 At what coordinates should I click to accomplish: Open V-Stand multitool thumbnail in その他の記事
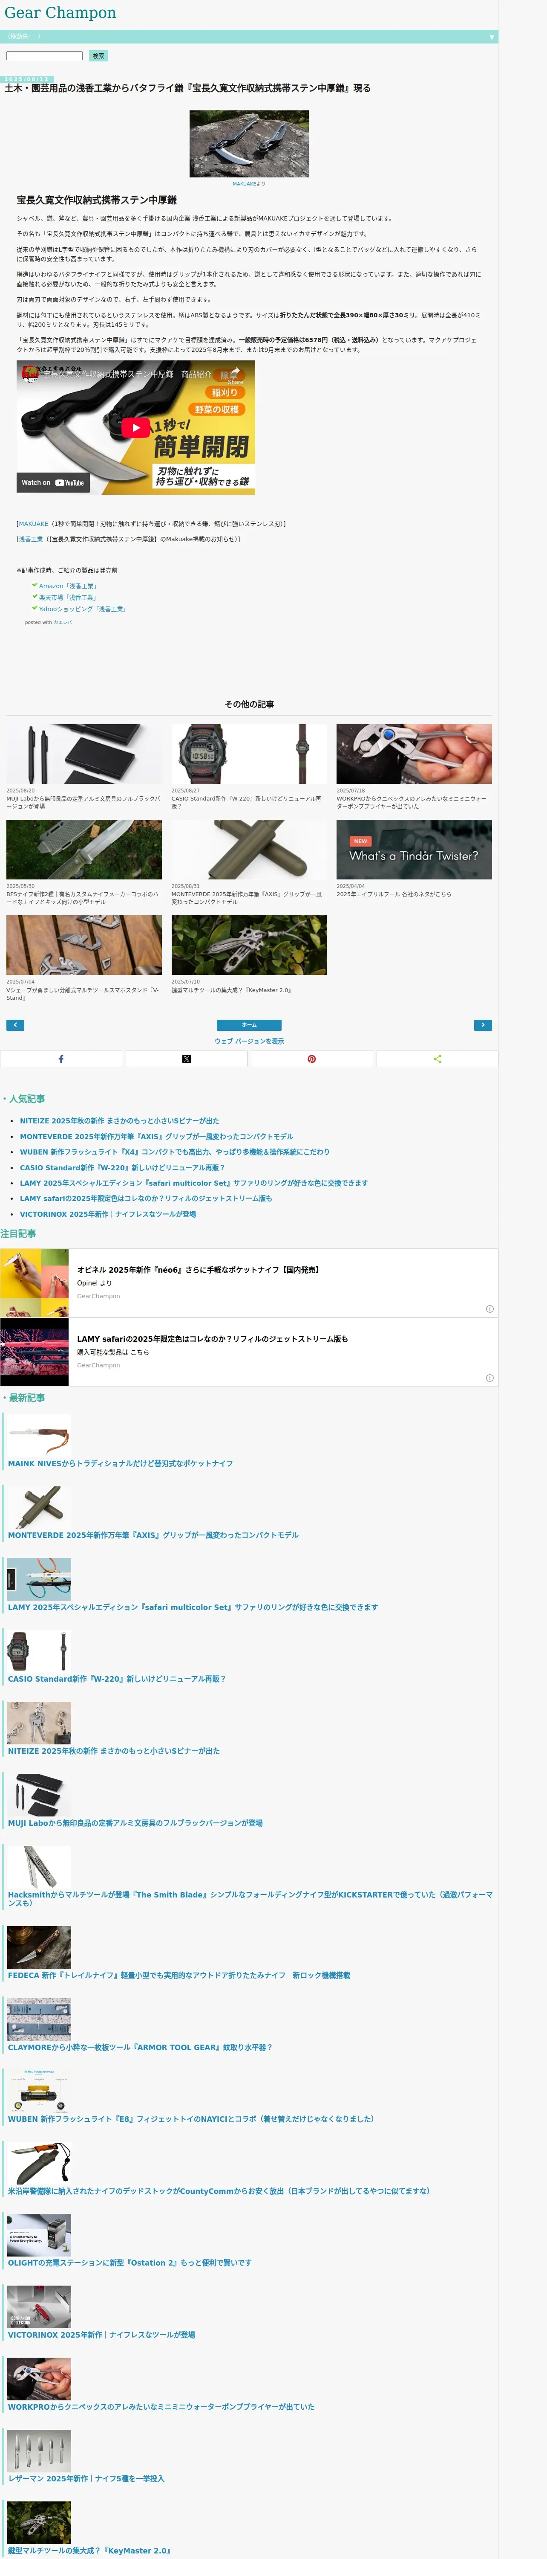(83, 945)
